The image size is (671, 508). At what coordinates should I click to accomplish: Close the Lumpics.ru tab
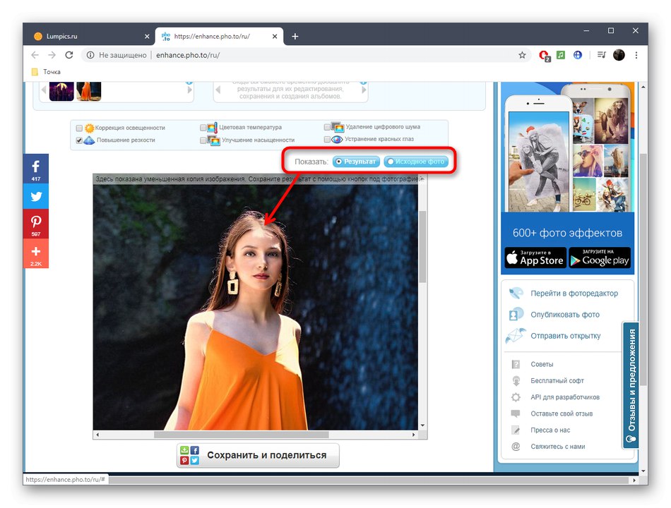tap(147, 37)
